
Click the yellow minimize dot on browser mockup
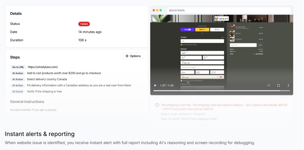coord(157,10)
